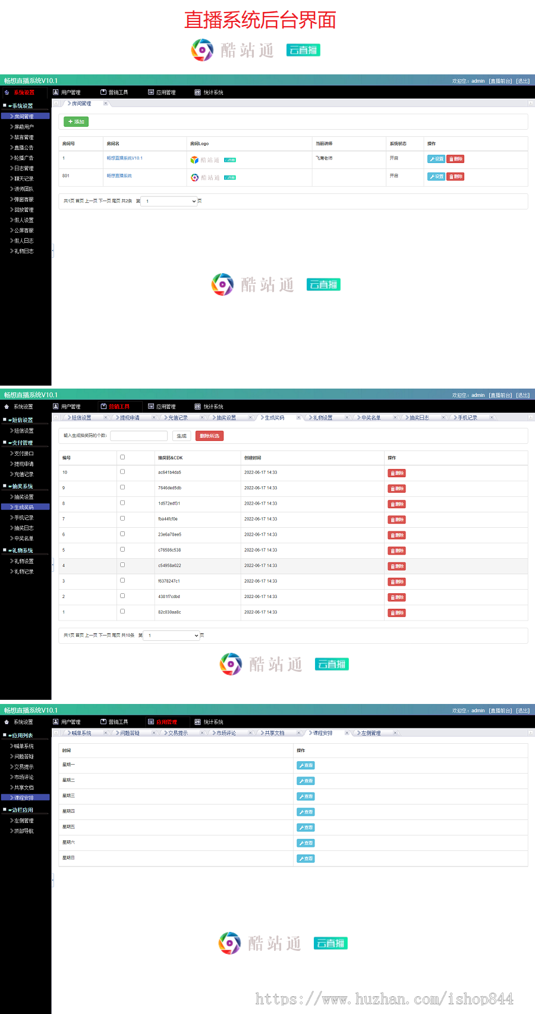This screenshot has width=535, height=1014.
Task: Tick the select-all checkbox in code table header
Action: point(122,458)
